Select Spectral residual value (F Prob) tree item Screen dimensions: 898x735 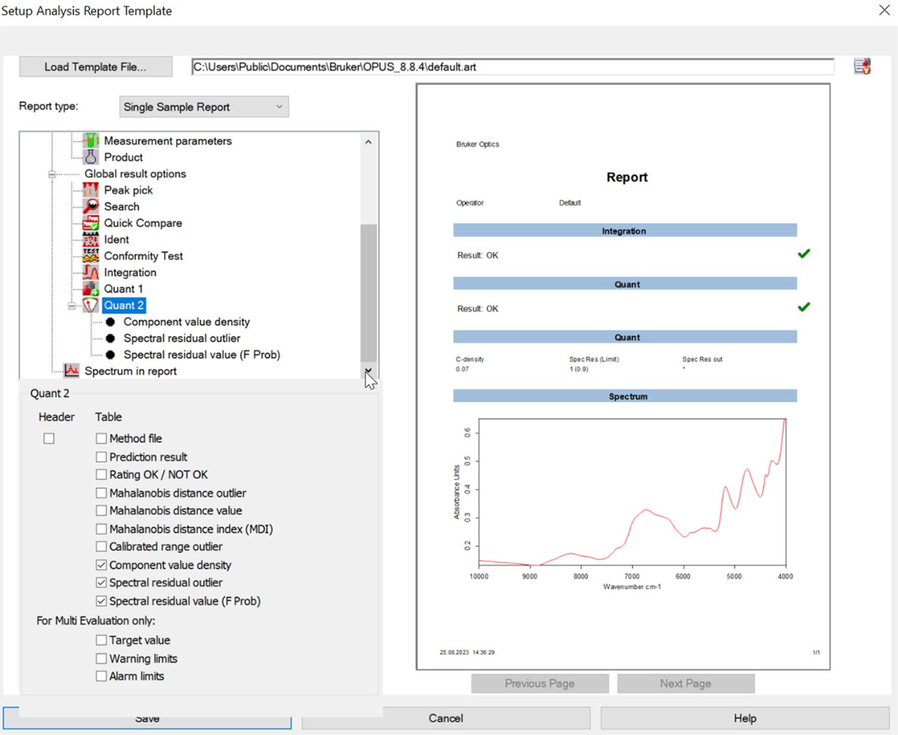pos(202,355)
